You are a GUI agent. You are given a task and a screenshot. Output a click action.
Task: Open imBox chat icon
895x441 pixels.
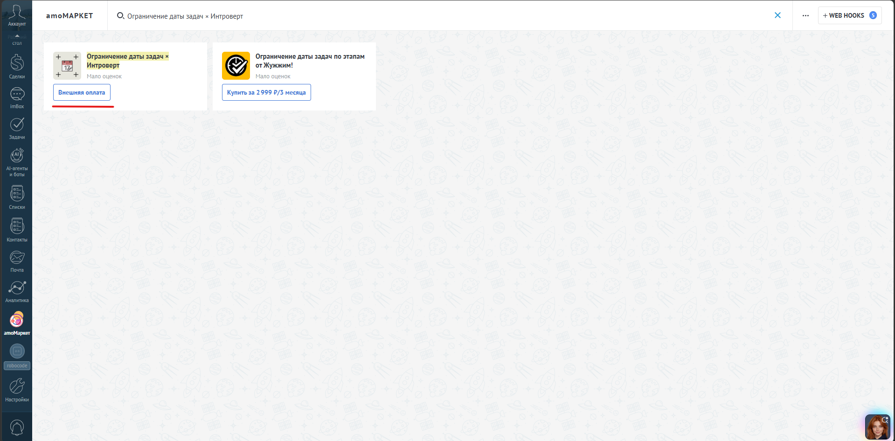pyautogui.click(x=17, y=98)
